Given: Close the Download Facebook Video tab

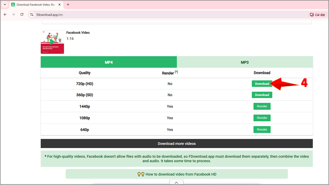Looking at the screenshot, I should point(59,5).
